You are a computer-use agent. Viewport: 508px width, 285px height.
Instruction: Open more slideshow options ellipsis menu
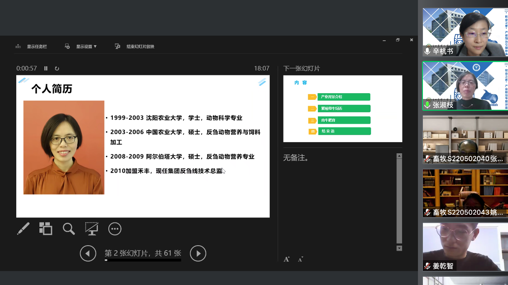point(115,229)
